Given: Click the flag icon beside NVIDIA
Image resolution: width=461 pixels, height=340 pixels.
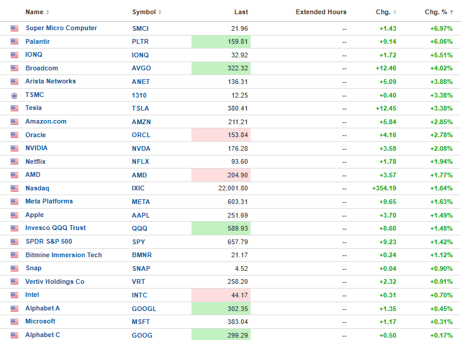Looking at the screenshot, I should [14, 148].
